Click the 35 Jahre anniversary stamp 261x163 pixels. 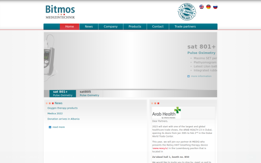(187, 12)
